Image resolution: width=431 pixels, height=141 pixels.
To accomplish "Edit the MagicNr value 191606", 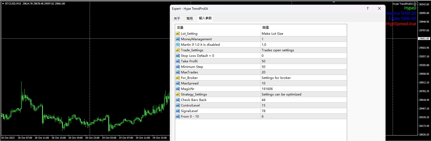I will coord(267,89).
